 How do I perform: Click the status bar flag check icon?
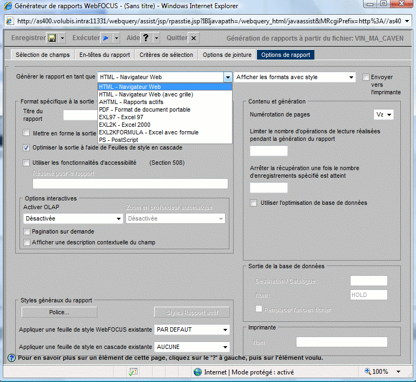[x=133, y=372]
